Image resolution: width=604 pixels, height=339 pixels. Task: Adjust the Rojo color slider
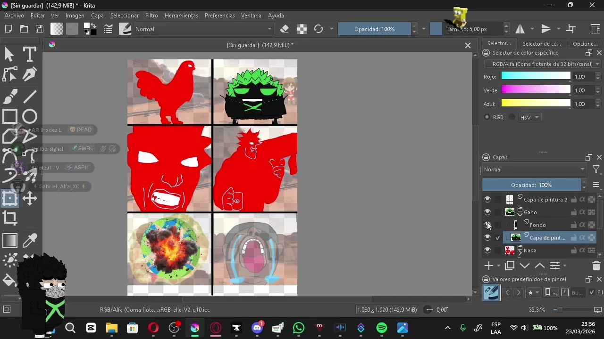tap(536, 76)
